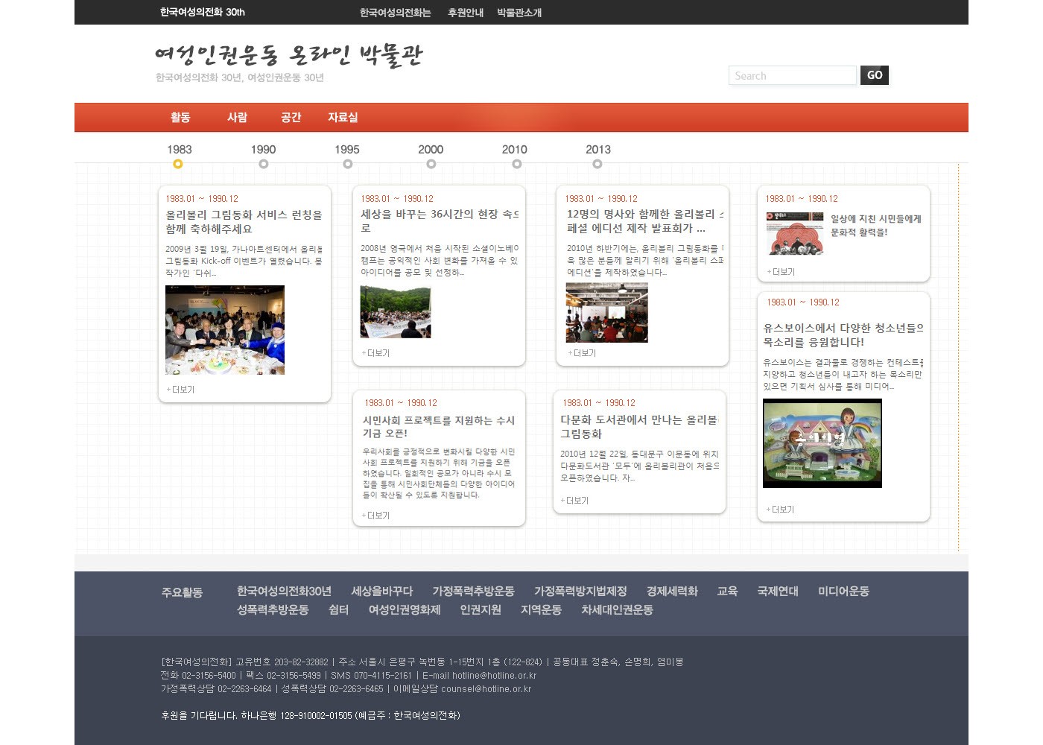
Task: Open the 활동 menu tab
Action: 180,117
